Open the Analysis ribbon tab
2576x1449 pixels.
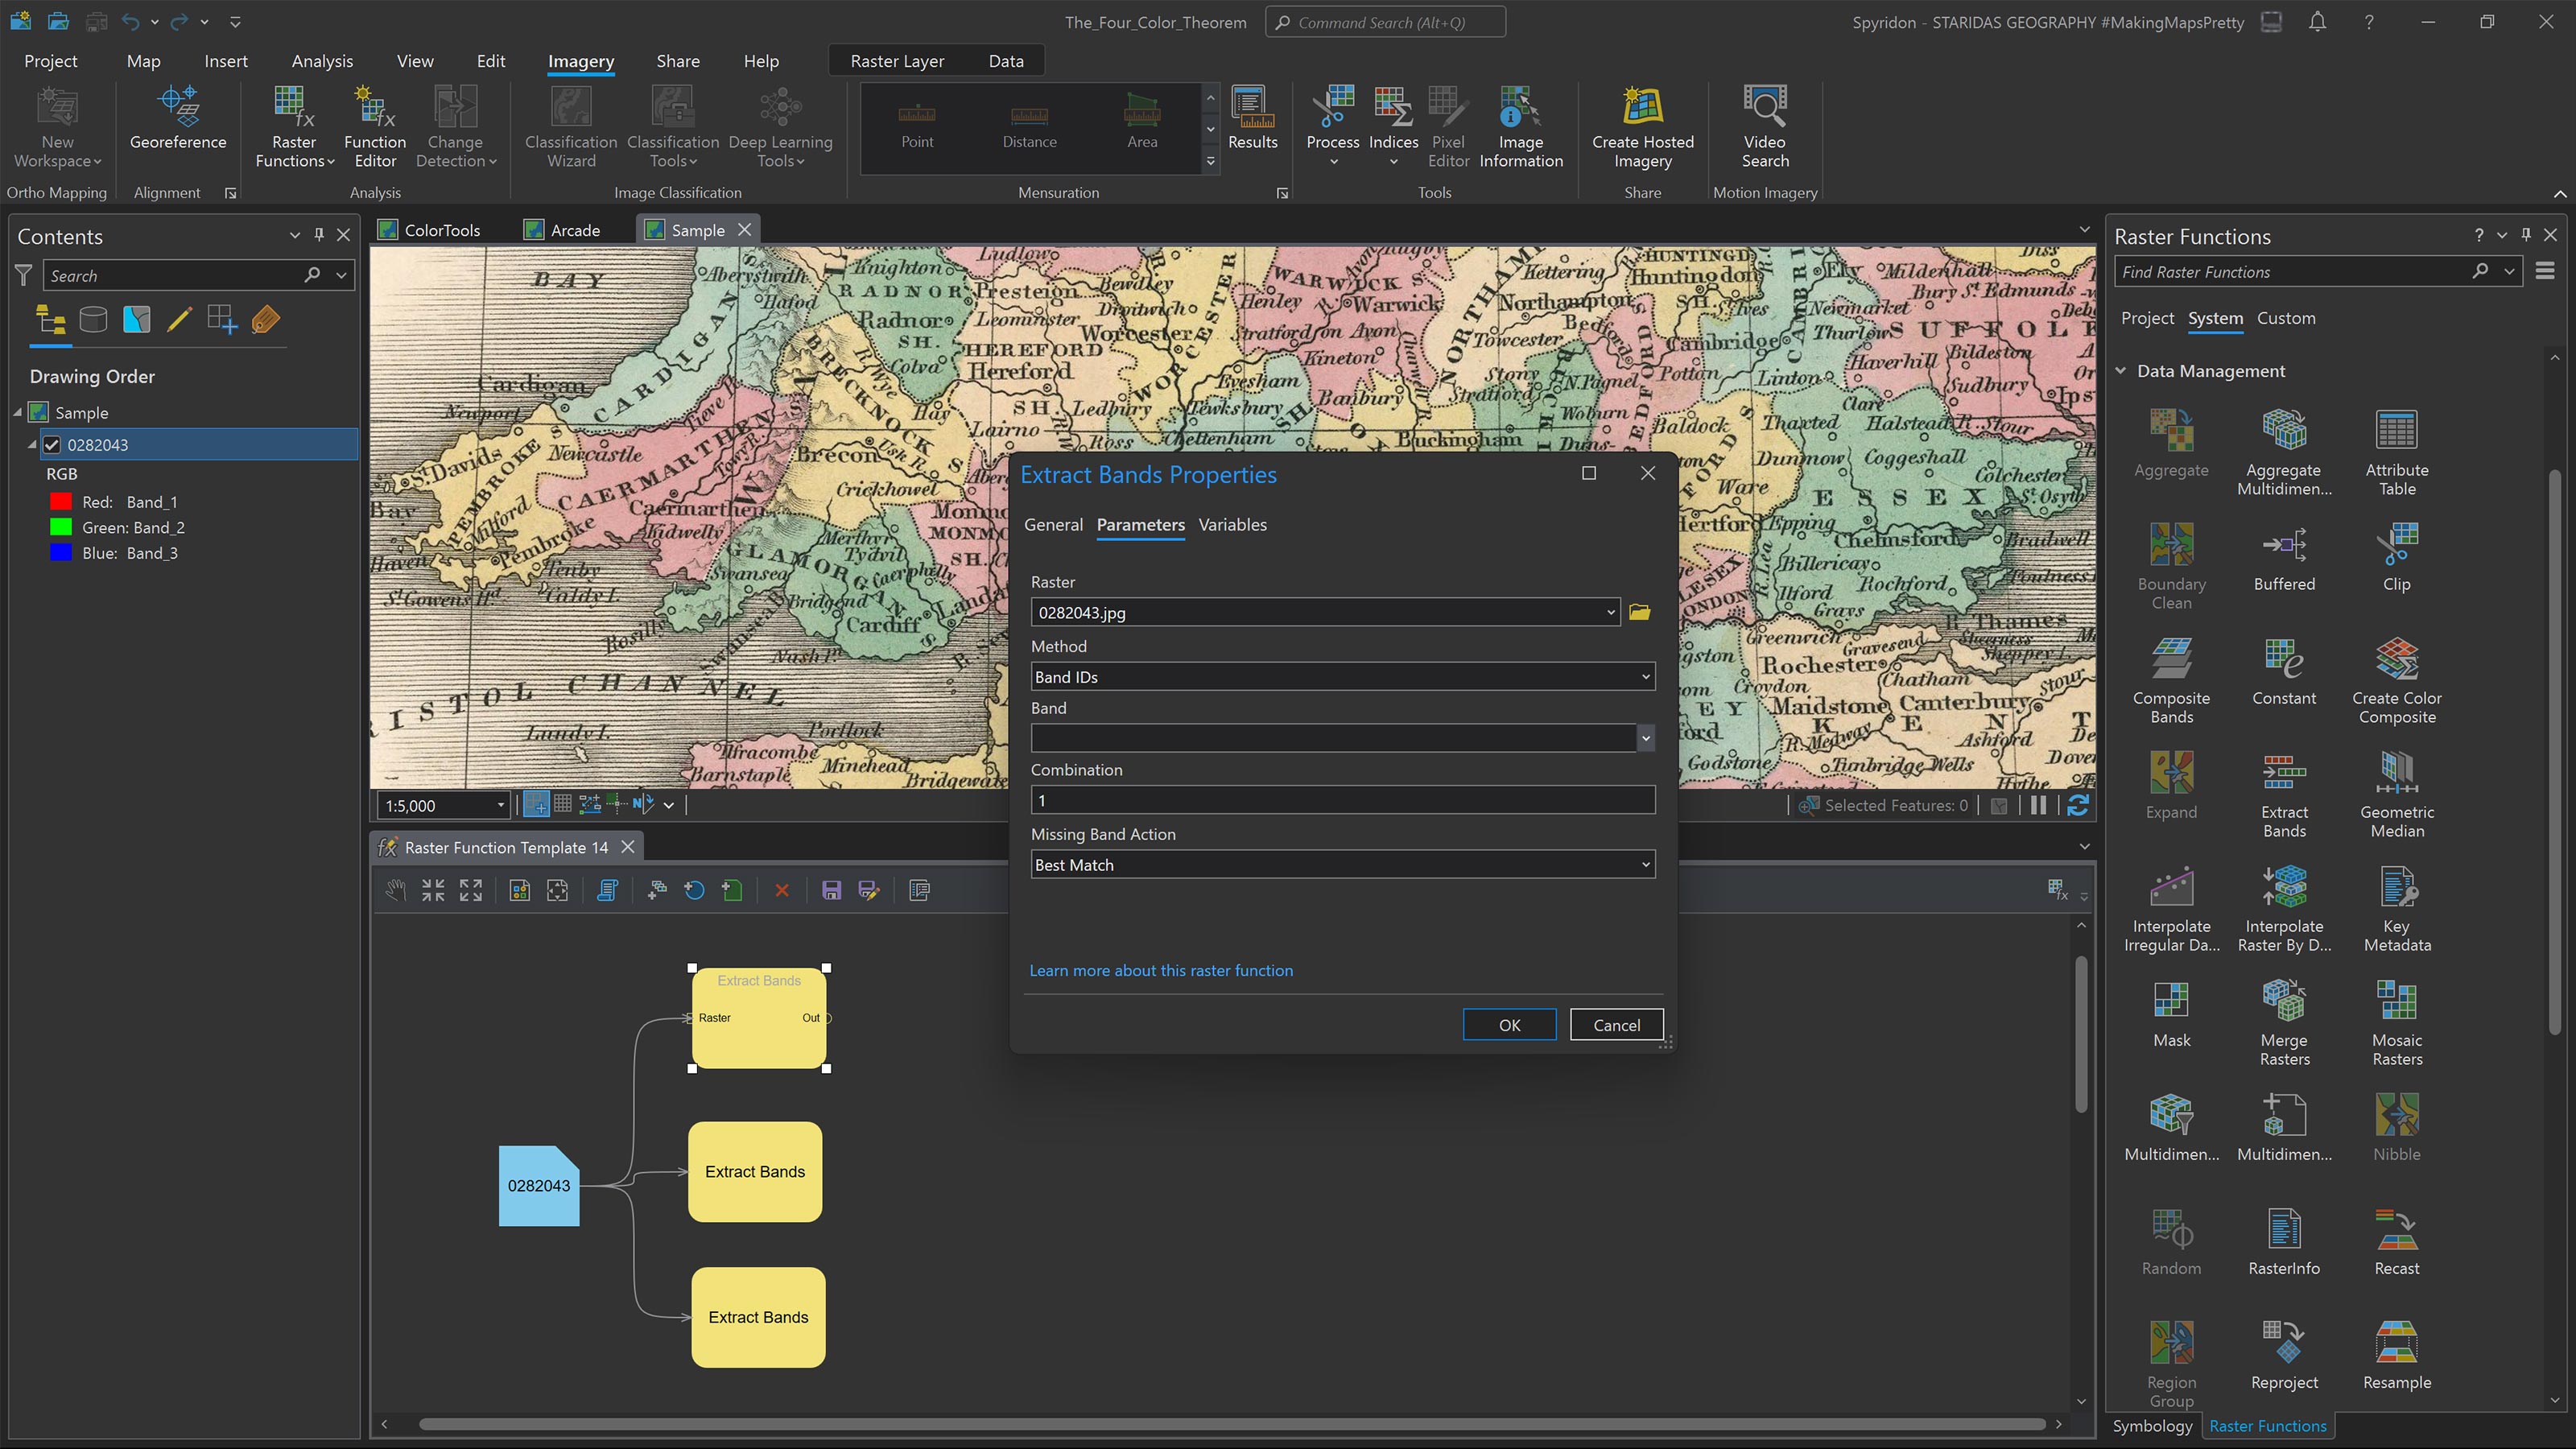pyautogui.click(x=322, y=61)
